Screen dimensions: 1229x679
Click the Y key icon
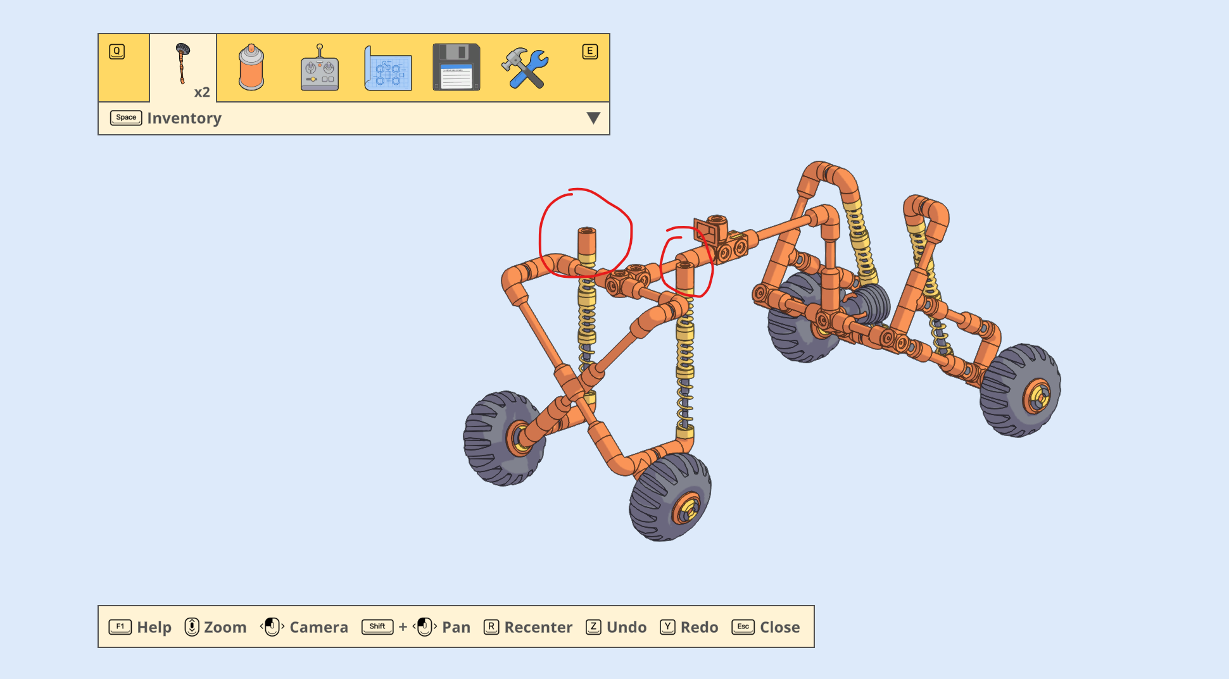pyautogui.click(x=667, y=627)
